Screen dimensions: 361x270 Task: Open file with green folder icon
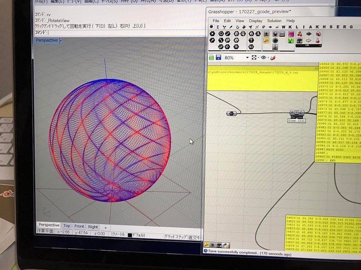click(x=212, y=57)
